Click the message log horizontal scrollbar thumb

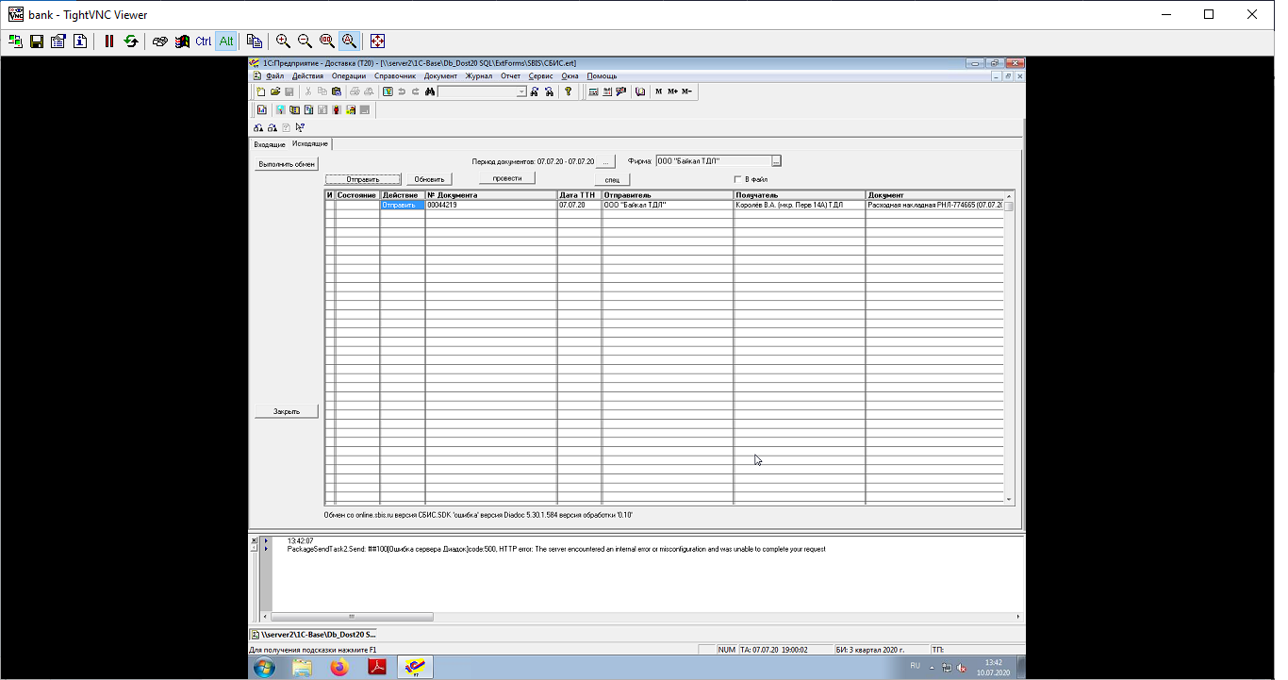coord(352,617)
